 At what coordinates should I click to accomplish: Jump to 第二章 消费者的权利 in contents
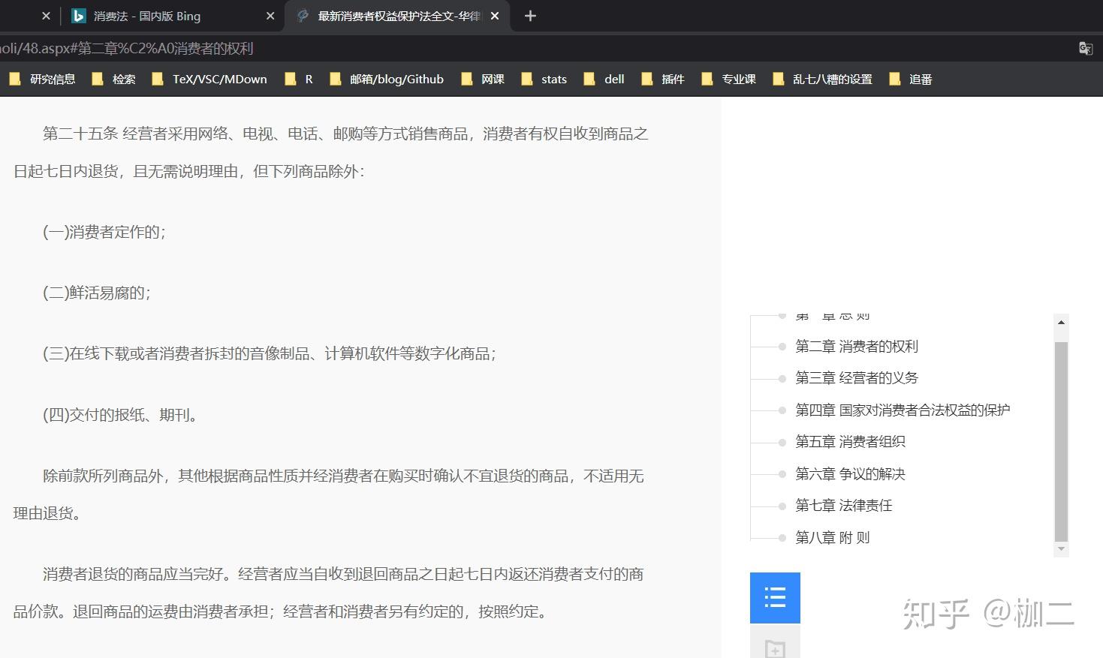click(857, 346)
